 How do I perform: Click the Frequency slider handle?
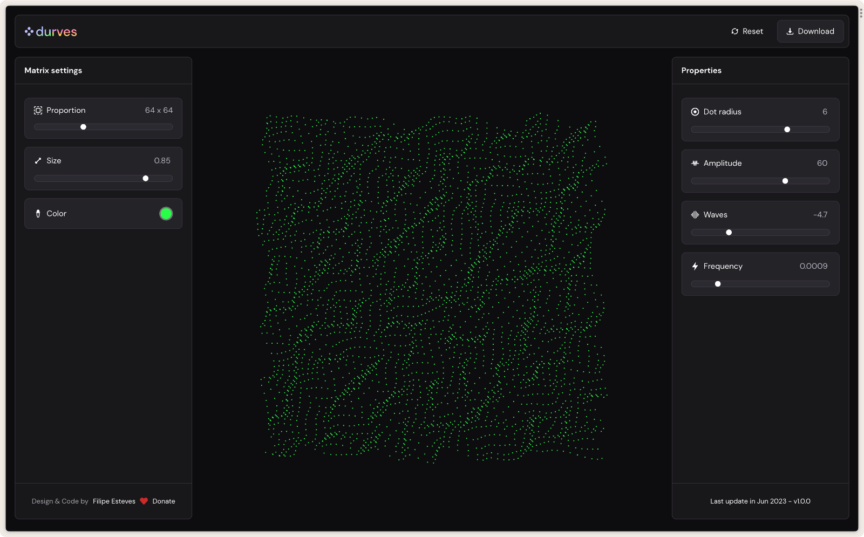point(718,284)
